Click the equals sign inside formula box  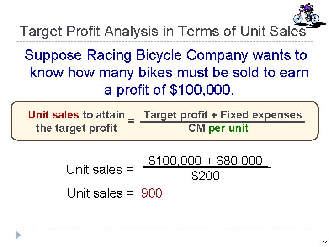coord(131,121)
